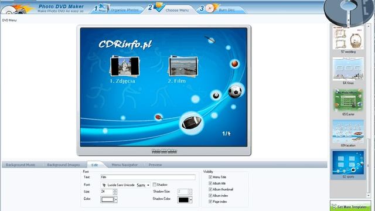Toggle Album index visibility checkbox
Screen dimensions: 375x211
coord(210,195)
